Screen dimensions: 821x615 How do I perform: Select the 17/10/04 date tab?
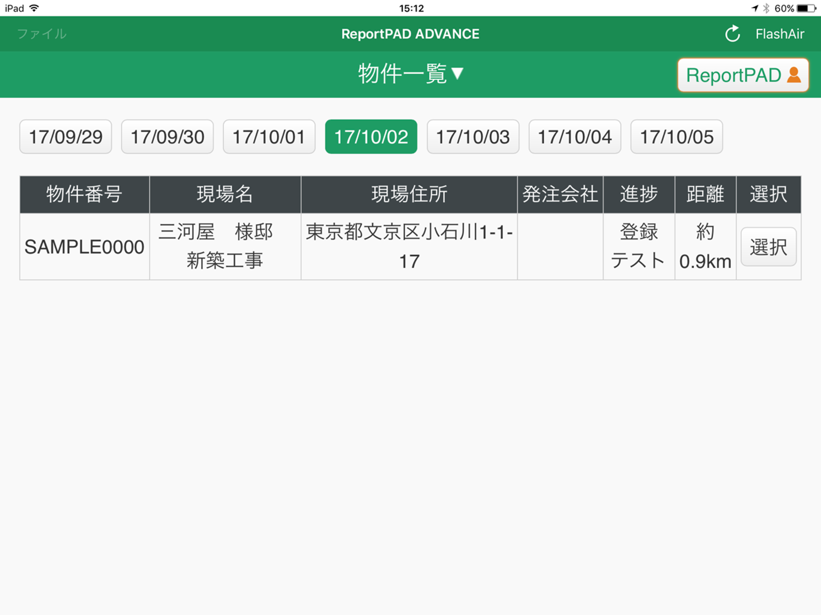pyautogui.click(x=575, y=137)
